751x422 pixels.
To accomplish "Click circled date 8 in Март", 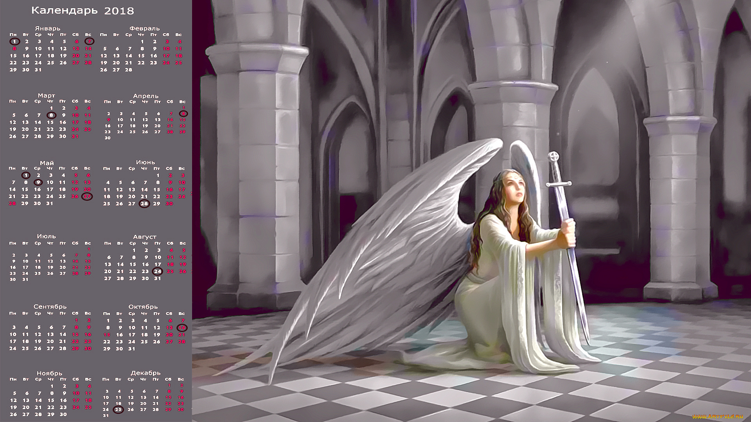I will coord(51,115).
